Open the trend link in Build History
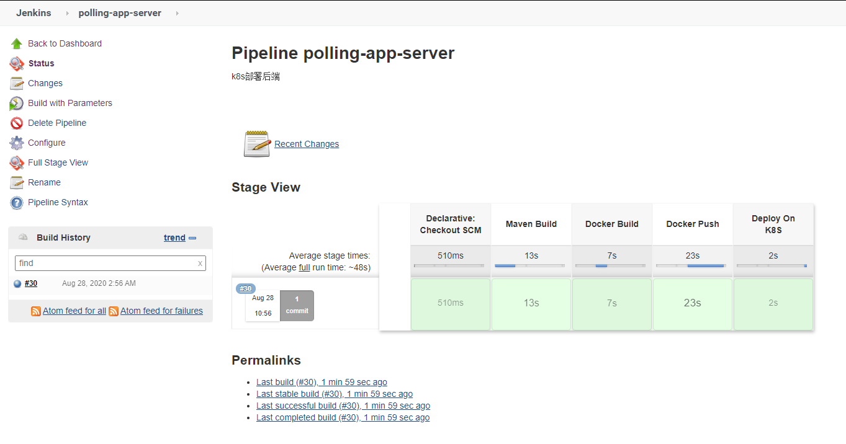This screenshot has width=846, height=444. [x=174, y=238]
